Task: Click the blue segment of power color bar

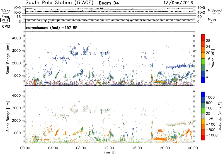Action: coord(203,80)
